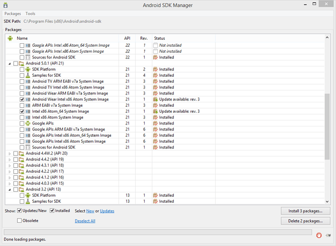
Task: Click the SDK Platform icon under Android 5.0.1
Action: [x=28, y=69]
